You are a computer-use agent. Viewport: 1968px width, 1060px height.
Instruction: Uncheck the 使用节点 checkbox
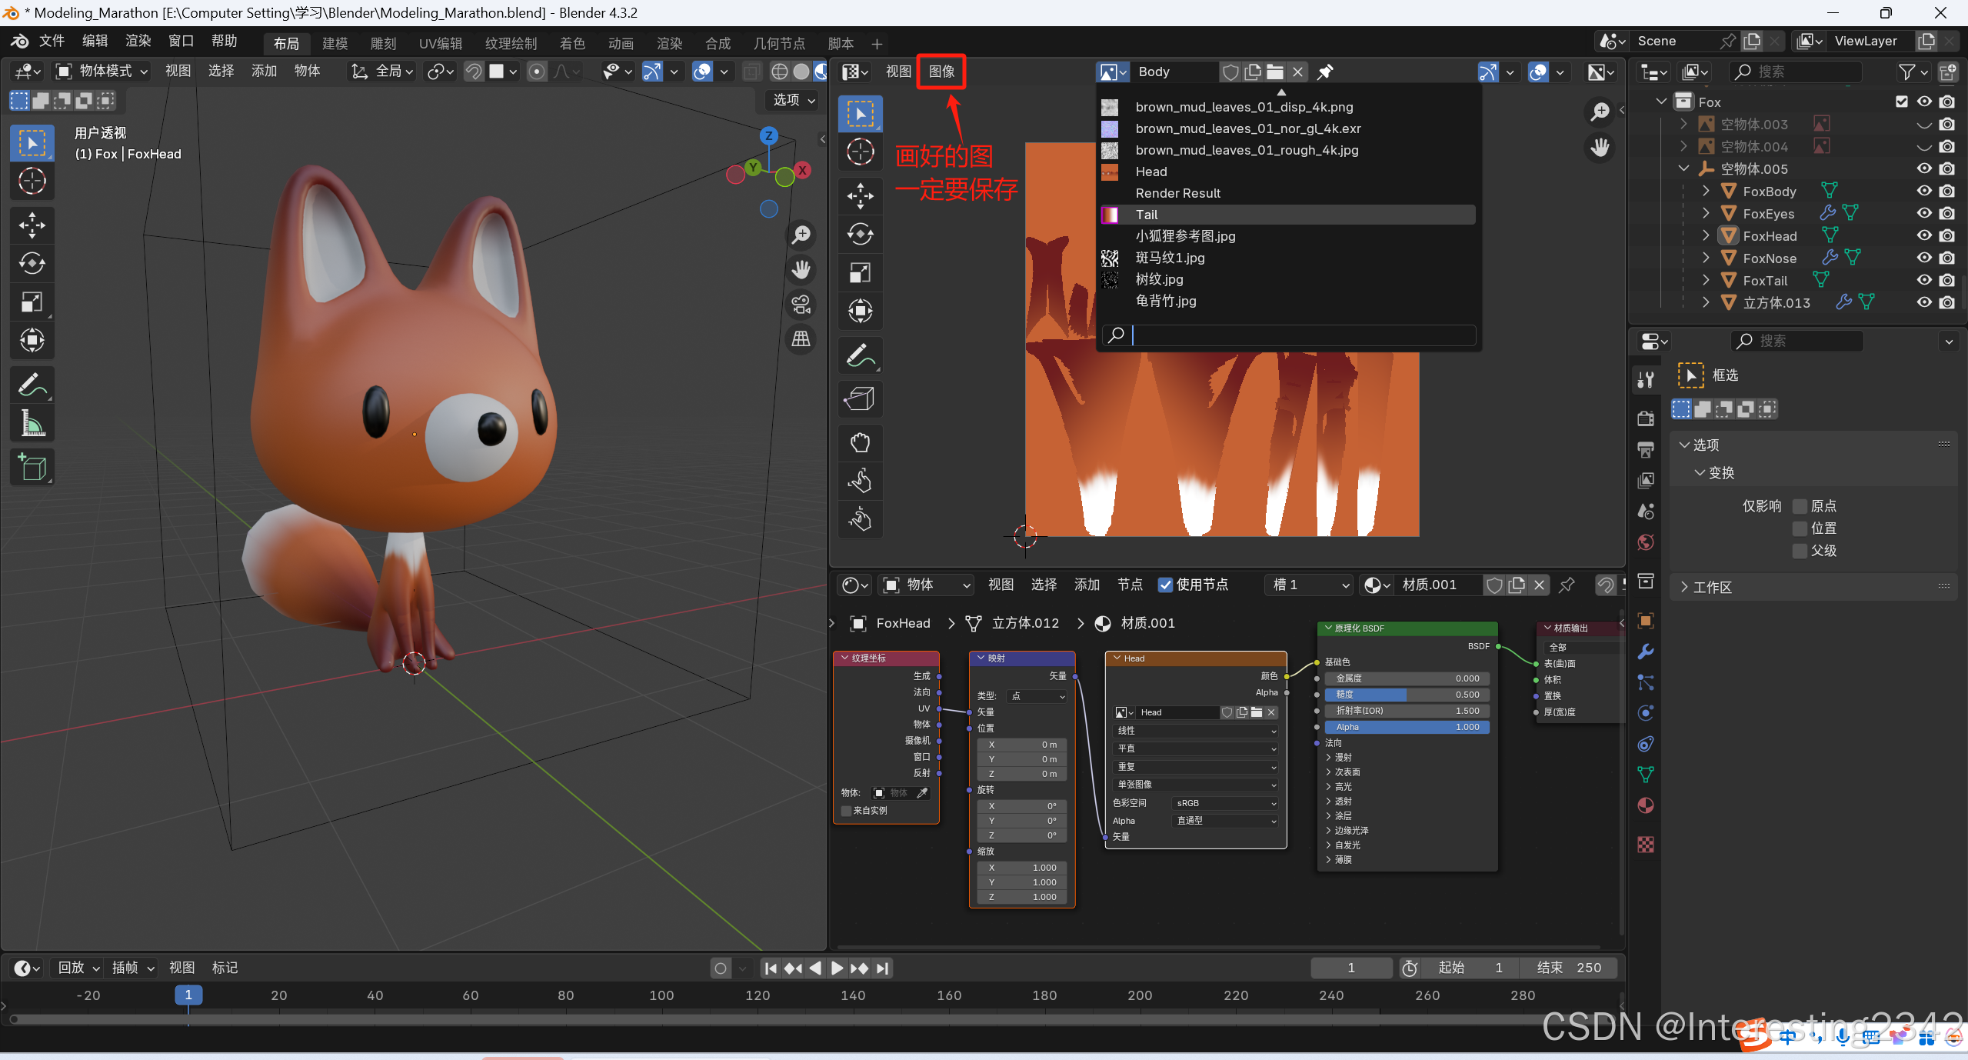[x=1165, y=585]
